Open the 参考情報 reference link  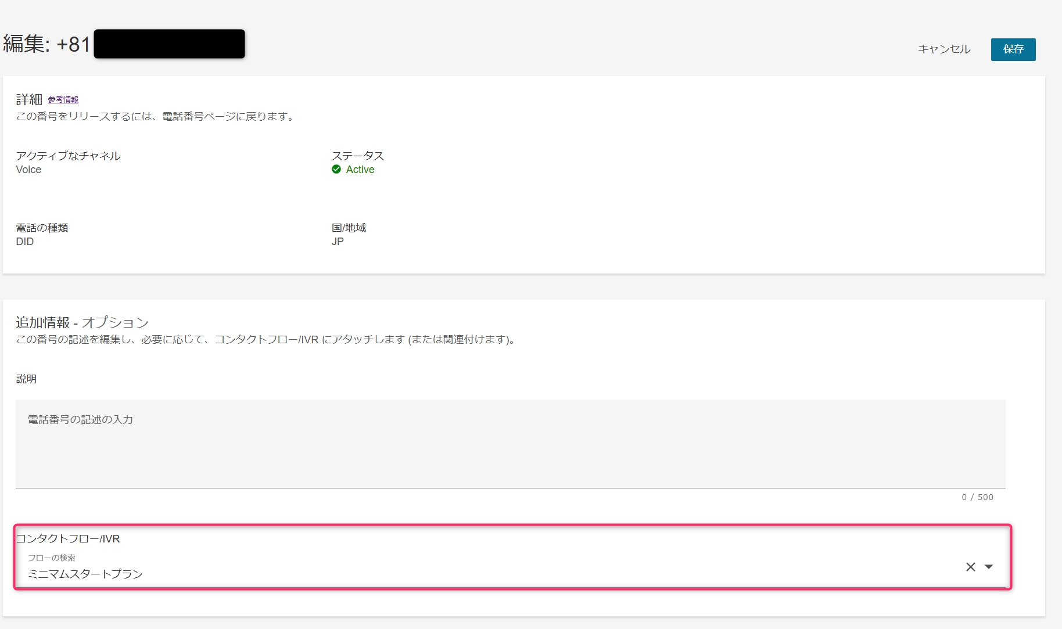coord(63,100)
